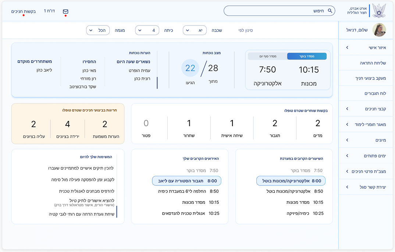Click the mail envelope icon
Screen dimensions: 395x252
point(65,11)
